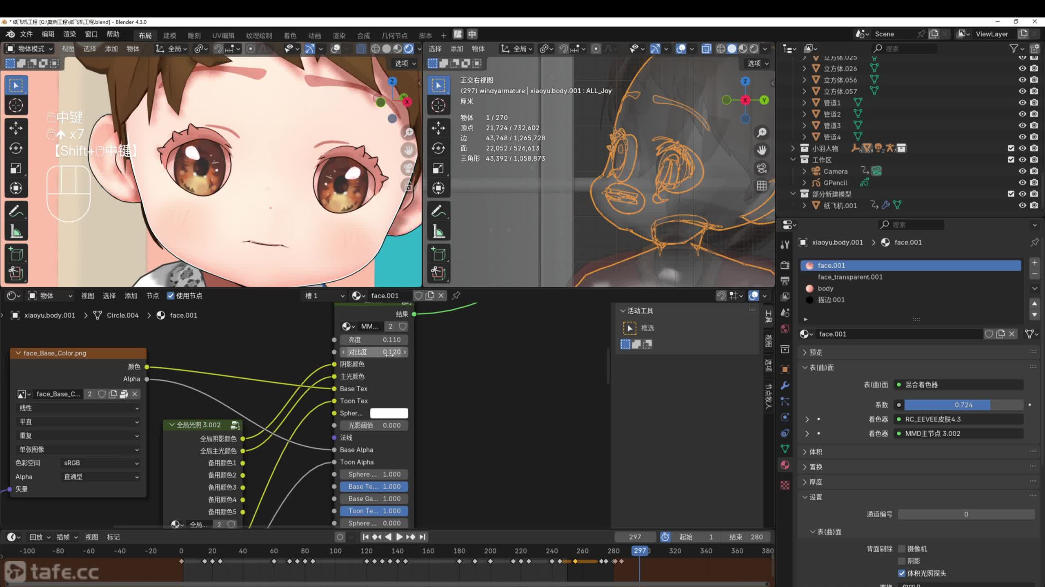Image resolution: width=1045 pixels, height=587 pixels.
Task: Adjust 对比度 value field 0.120
Action: [374, 352]
